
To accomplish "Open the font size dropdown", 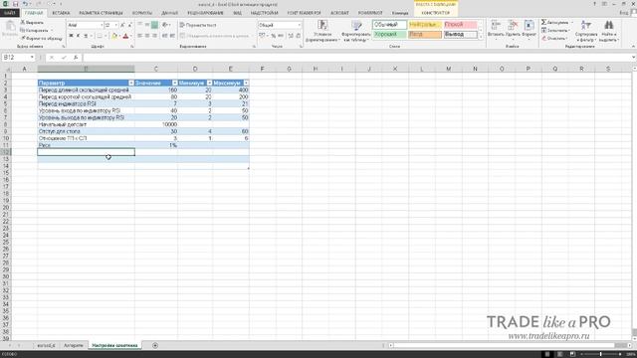I will coord(115,25).
